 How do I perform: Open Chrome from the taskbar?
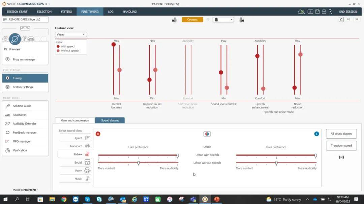[x=64, y=199]
